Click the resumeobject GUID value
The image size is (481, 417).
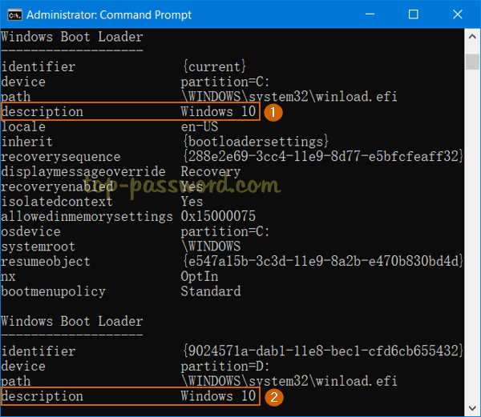321,262
